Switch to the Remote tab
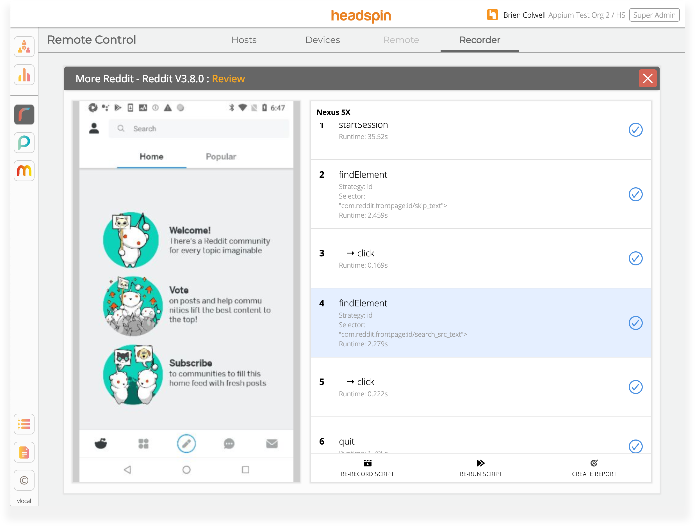 tap(401, 40)
